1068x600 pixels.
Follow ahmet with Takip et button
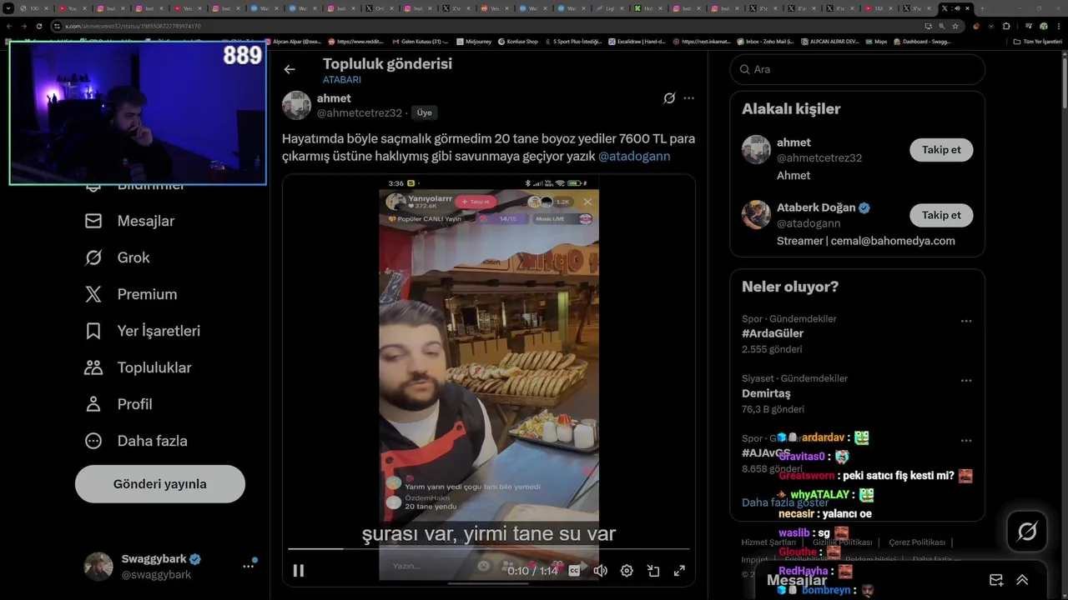941,150
